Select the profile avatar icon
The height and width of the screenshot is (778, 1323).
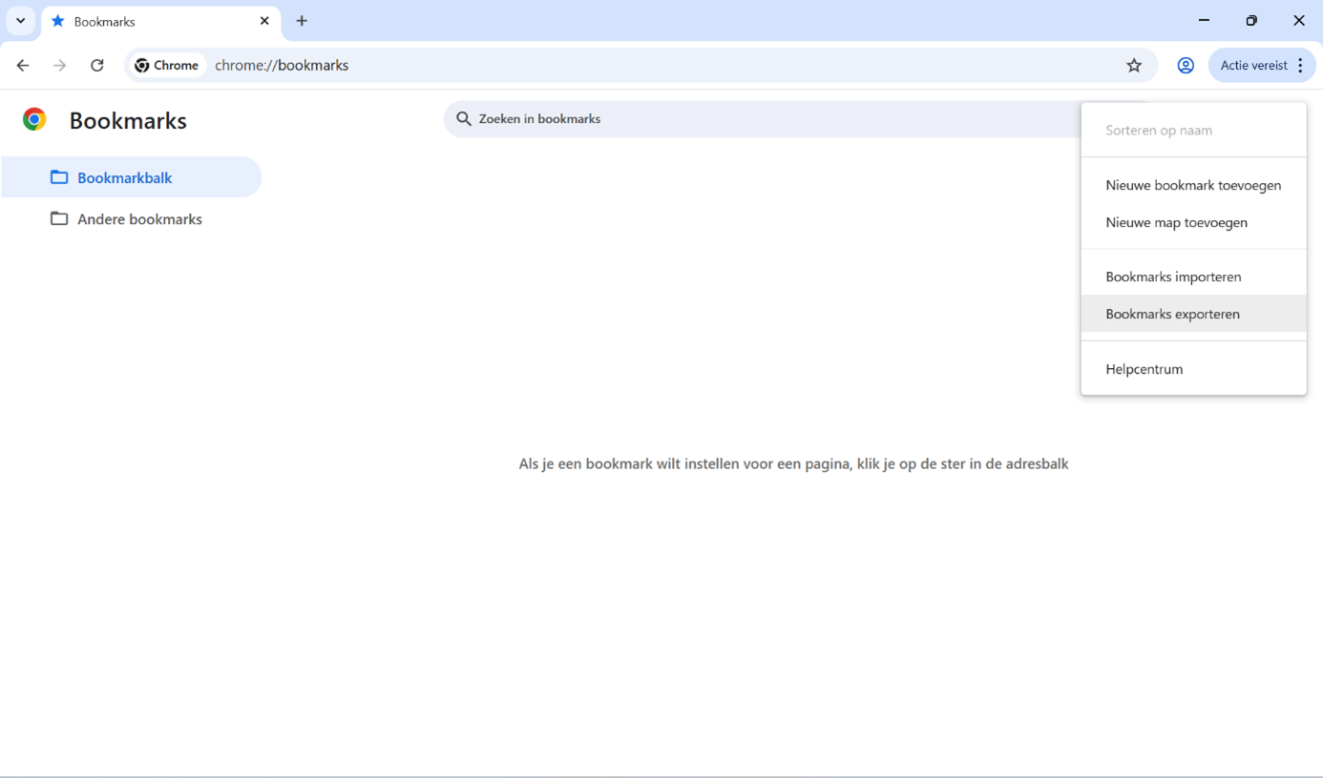pos(1186,65)
